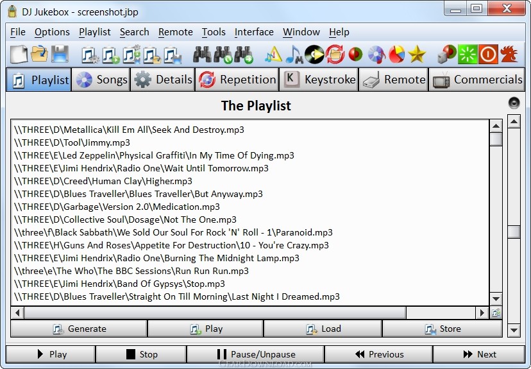Switch to the Commercials tab
The width and height of the screenshot is (531, 369).
click(x=477, y=80)
